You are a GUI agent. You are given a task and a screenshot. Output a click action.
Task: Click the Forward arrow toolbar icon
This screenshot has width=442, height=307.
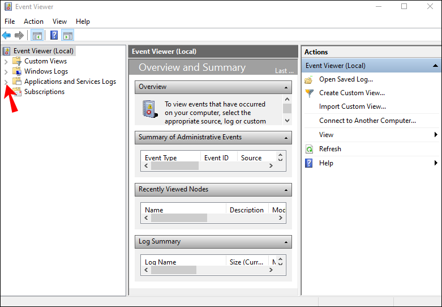pyautogui.click(x=20, y=36)
